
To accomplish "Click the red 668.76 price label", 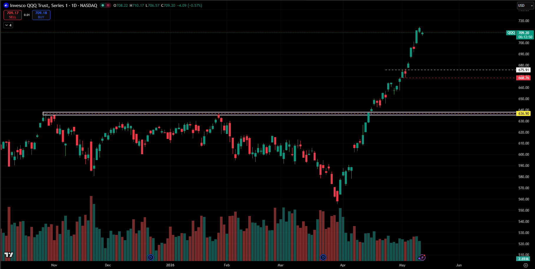I will tap(524, 78).
